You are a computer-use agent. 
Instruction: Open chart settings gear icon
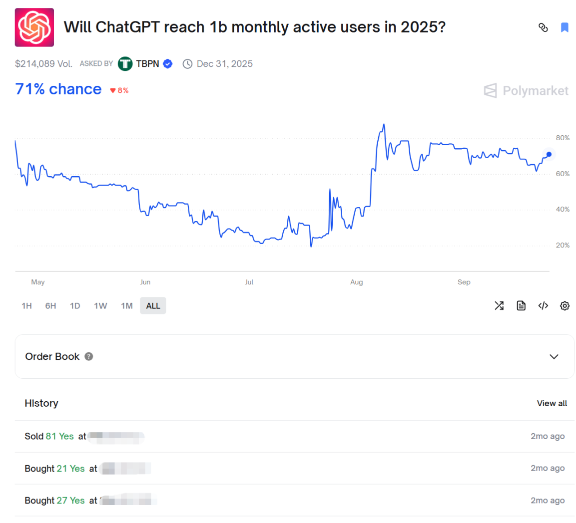(565, 306)
